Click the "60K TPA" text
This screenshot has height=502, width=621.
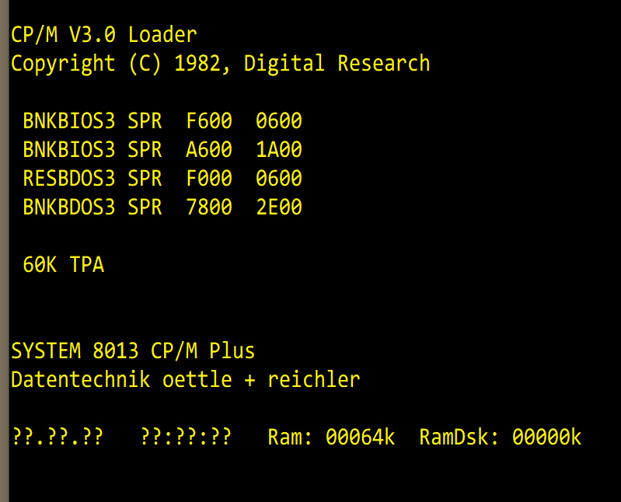63,265
